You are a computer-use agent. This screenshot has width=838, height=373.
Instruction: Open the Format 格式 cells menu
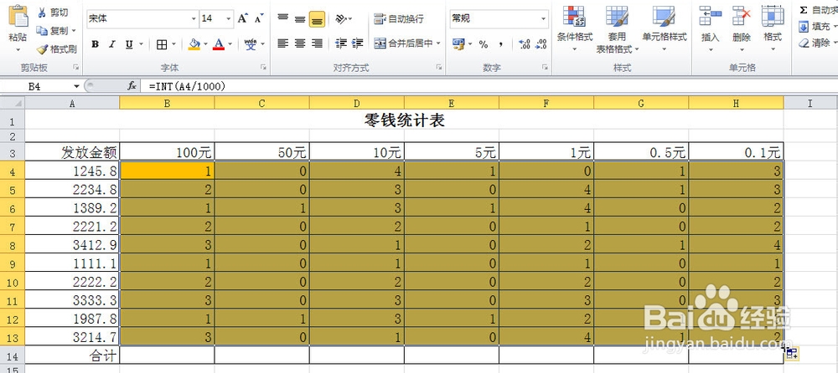pos(773,28)
